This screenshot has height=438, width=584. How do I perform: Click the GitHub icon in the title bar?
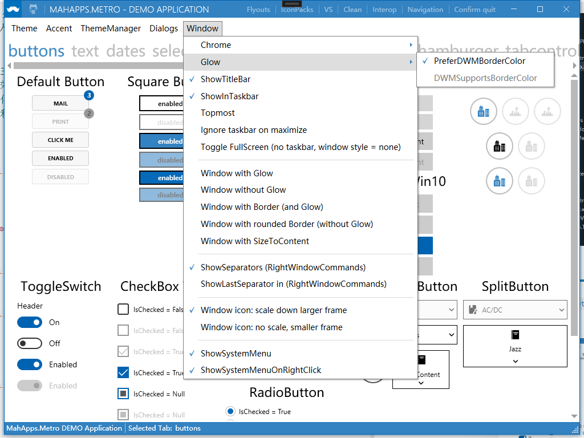pyautogui.click(x=33, y=9)
